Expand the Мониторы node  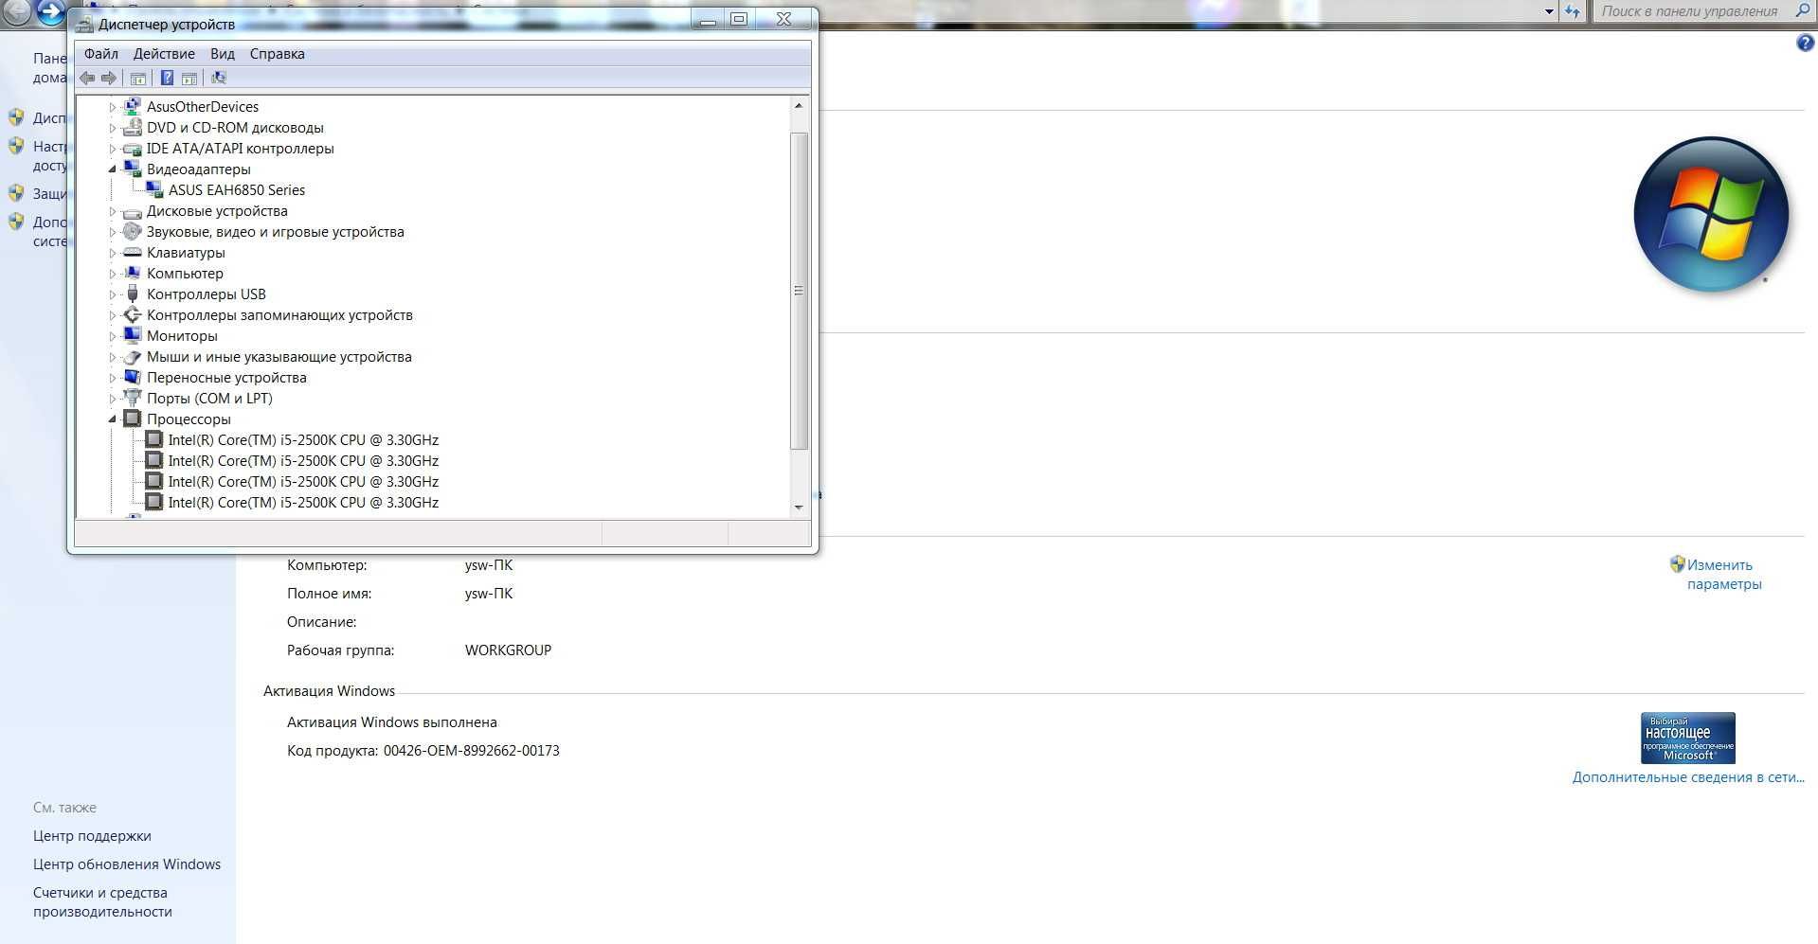pyautogui.click(x=113, y=336)
